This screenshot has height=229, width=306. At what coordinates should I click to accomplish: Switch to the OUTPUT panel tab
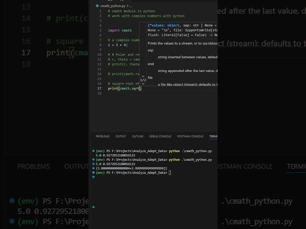click(121, 136)
